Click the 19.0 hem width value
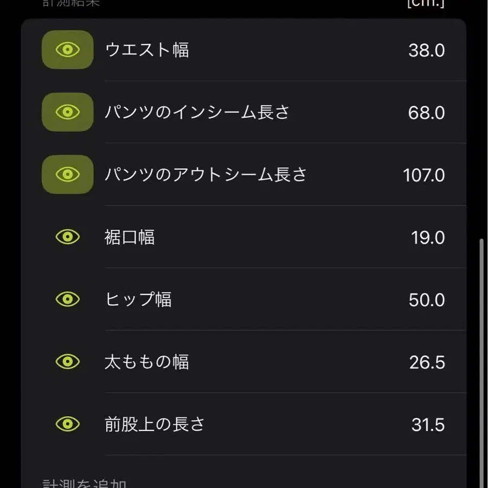Image resolution: width=488 pixels, height=488 pixels. tap(427, 237)
